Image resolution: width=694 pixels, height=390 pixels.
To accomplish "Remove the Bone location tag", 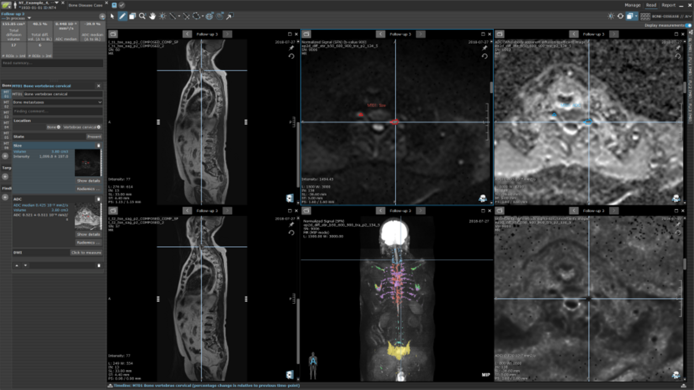I will [59, 127].
